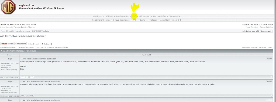This screenshot has width=276, height=102.
Task: Open Profil button of second post
Action: [x=23, y=96]
